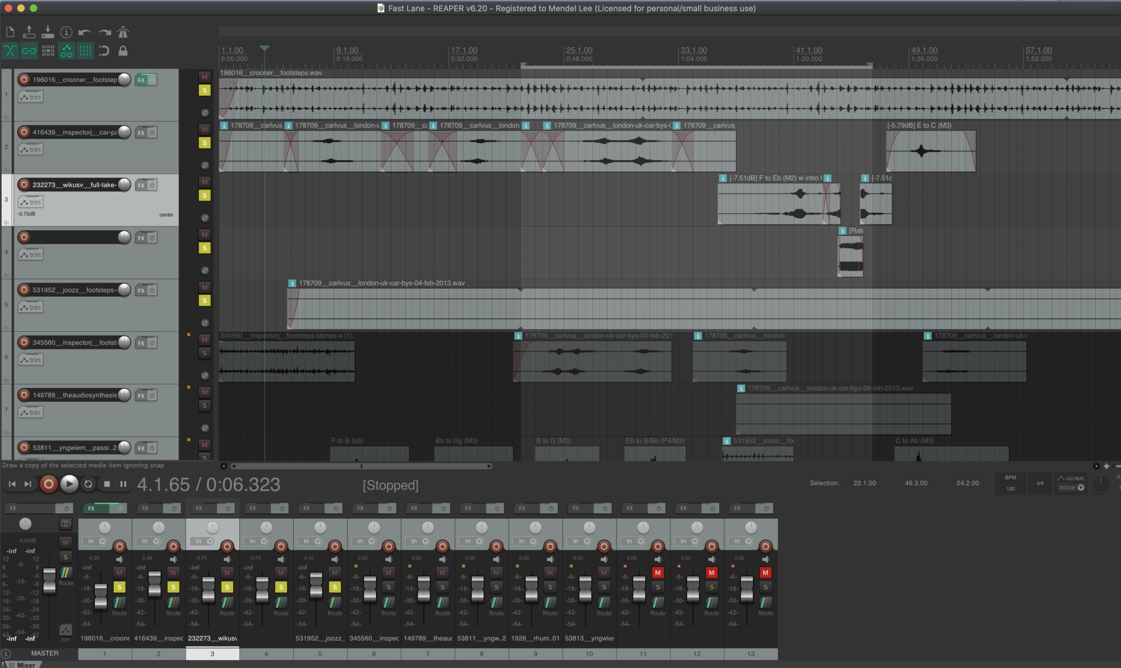Toggle item grouping link icon
Screen dimensions: 1121x668
coord(29,51)
